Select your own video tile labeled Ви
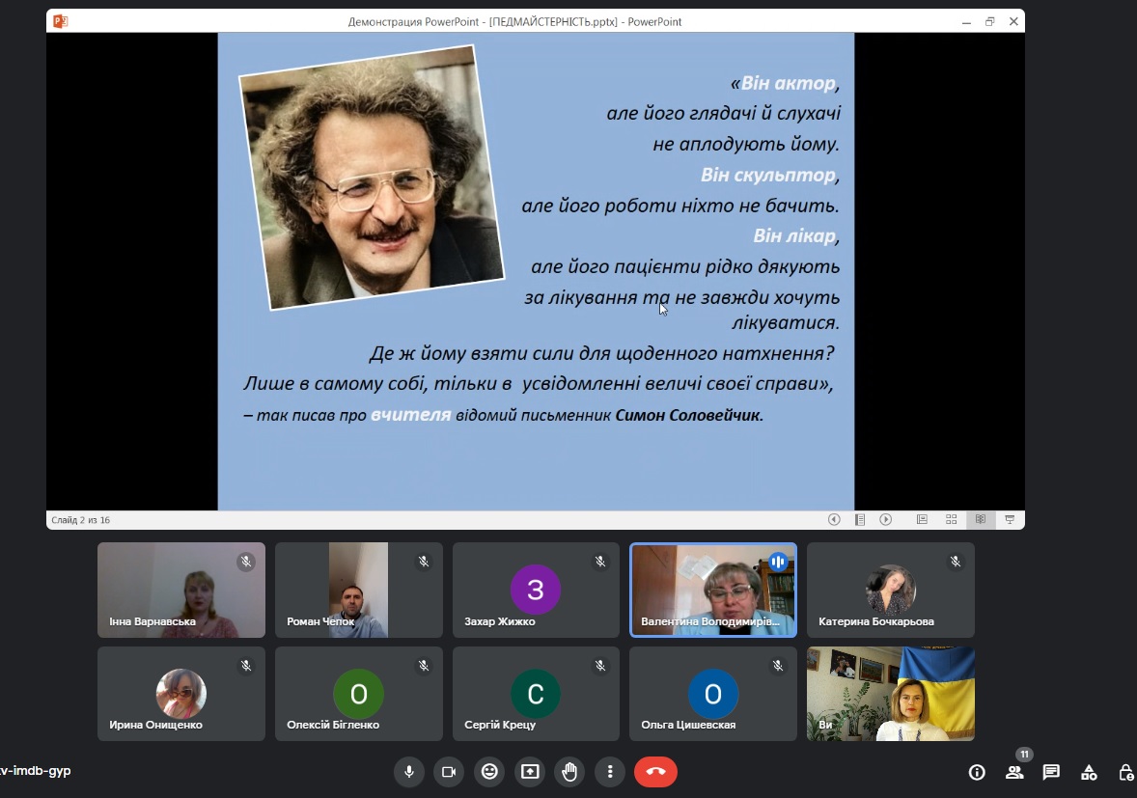 (x=891, y=694)
